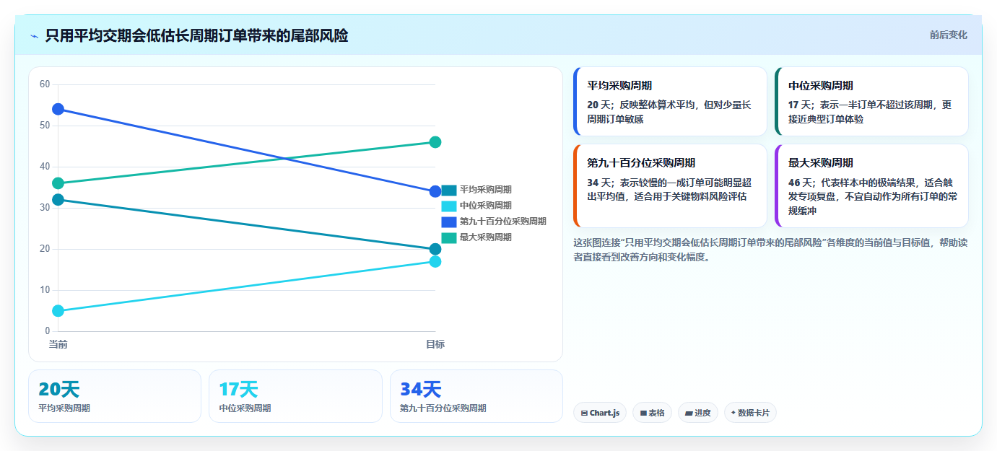Click the 目标 x-axis label
Image resolution: width=997 pixels, height=451 pixels.
(x=435, y=344)
